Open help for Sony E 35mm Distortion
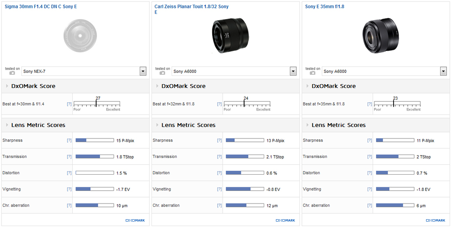This screenshot has width=451, height=227. (369, 173)
